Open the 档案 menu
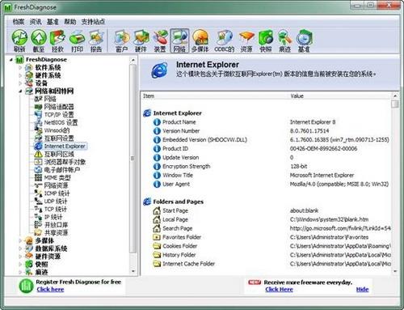Image resolution: width=404 pixels, height=310 pixels. click(x=19, y=22)
